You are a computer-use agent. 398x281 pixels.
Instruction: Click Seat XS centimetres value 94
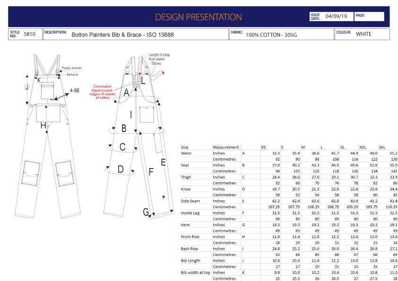(277, 171)
